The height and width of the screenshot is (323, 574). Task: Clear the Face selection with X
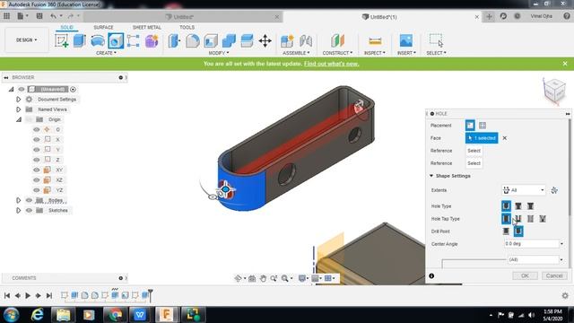tap(504, 138)
